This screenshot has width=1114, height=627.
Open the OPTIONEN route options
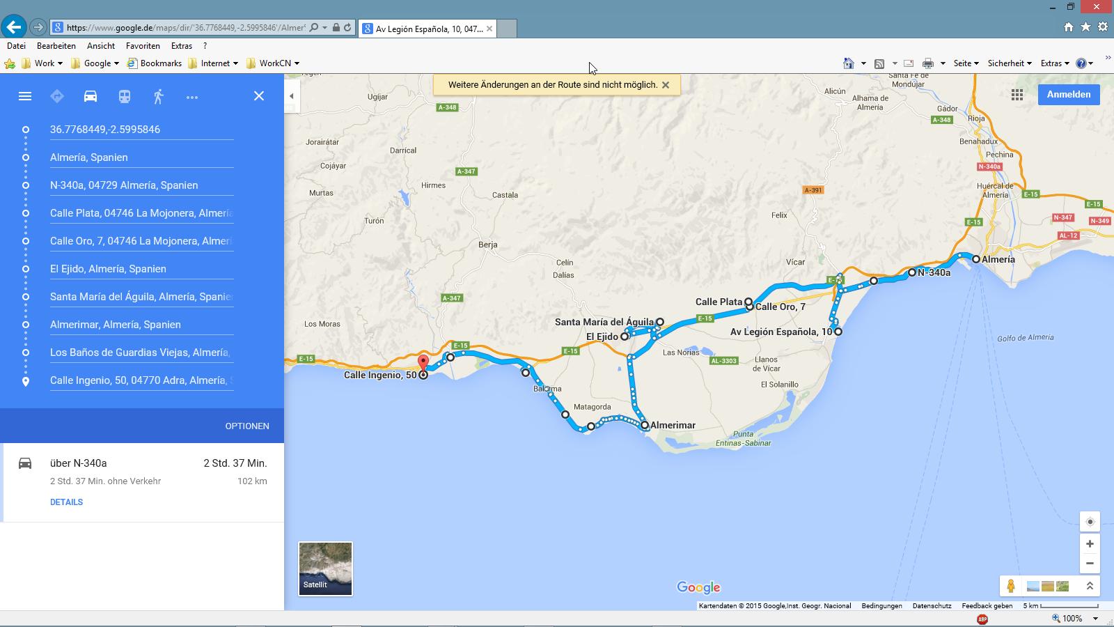tap(247, 426)
